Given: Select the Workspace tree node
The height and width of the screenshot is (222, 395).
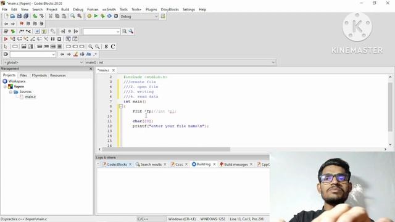Looking at the screenshot, I should [17, 81].
